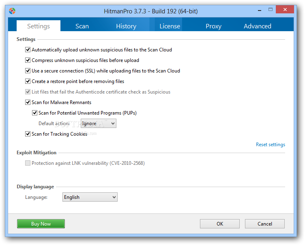Screen dimensions: 305x245
Task: Toggle Scan for Potential Unwanted Programs (PUPs)
Action: click(x=34, y=113)
